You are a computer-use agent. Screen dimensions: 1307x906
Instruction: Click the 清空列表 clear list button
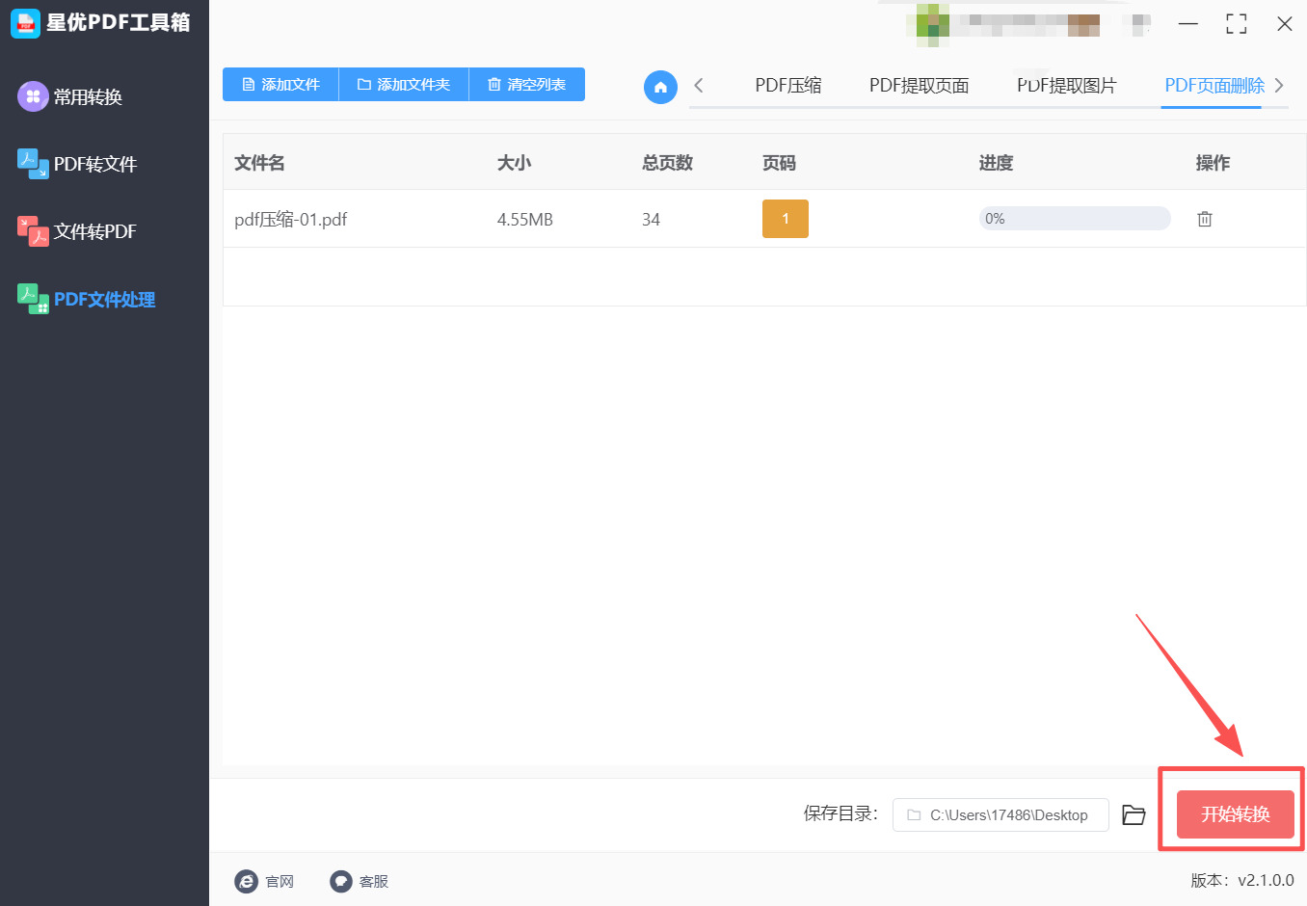(527, 84)
